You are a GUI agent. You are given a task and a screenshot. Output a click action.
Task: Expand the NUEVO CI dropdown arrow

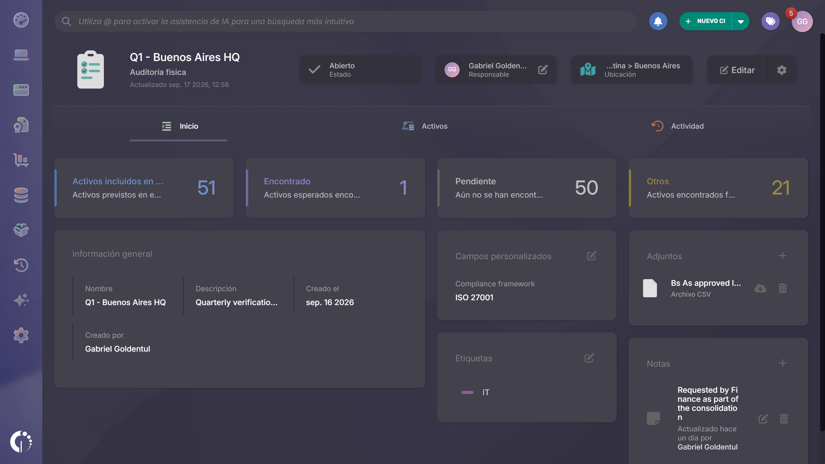(741, 21)
